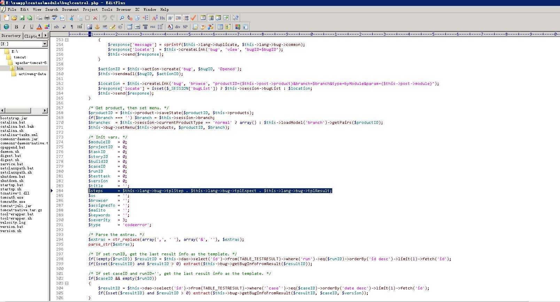Viewport: 560px width, 302px height.
Task: Select the tomcat folder in tree
Action: (x=20, y=57)
